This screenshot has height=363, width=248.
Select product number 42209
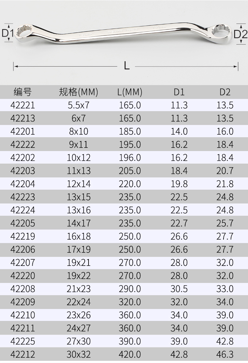pyautogui.click(x=23, y=302)
